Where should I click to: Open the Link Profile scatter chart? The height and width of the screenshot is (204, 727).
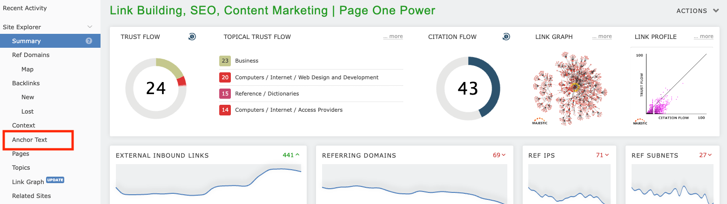671,86
